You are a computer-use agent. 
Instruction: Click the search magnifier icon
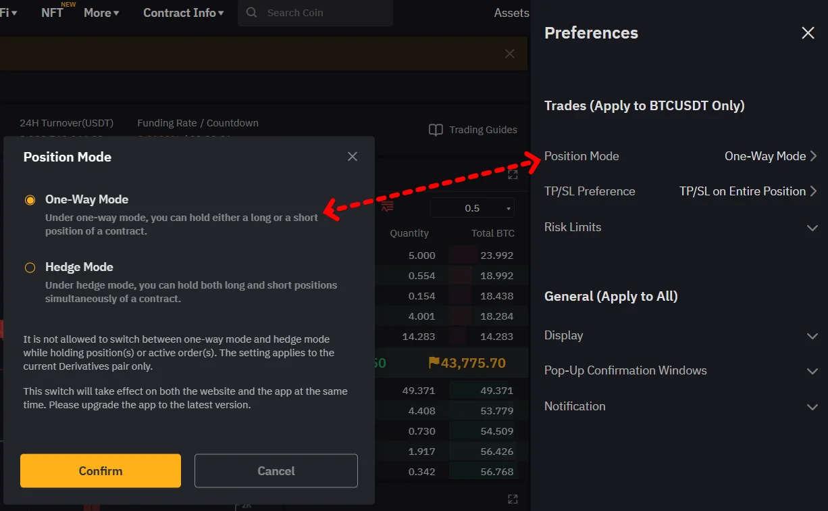point(252,13)
